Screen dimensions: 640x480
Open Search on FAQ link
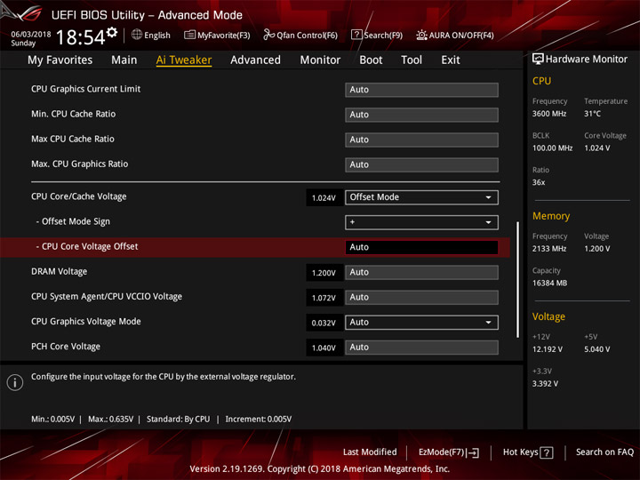[604, 452]
